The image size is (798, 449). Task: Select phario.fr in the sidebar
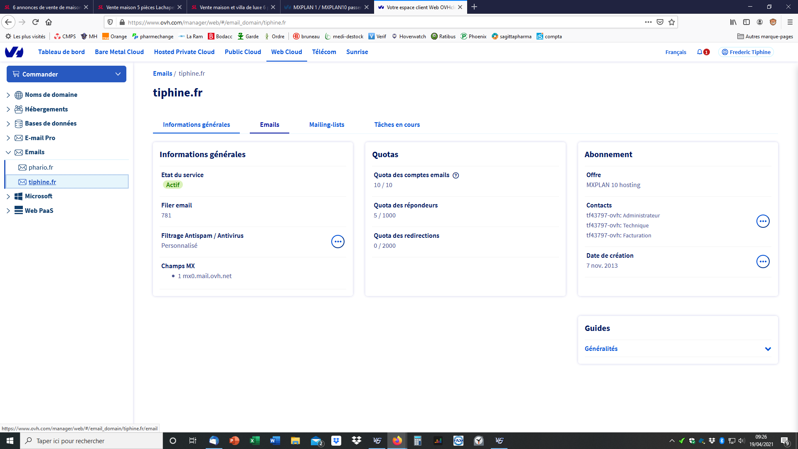(x=41, y=168)
